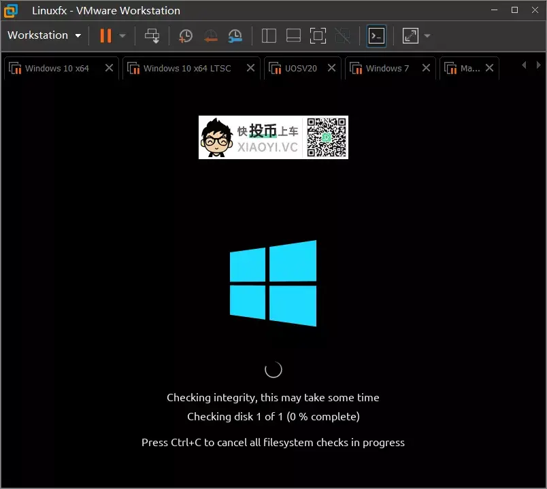Image resolution: width=547 pixels, height=489 pixels.
Task: Close the Ma... tab
Action: coord(489,67)
